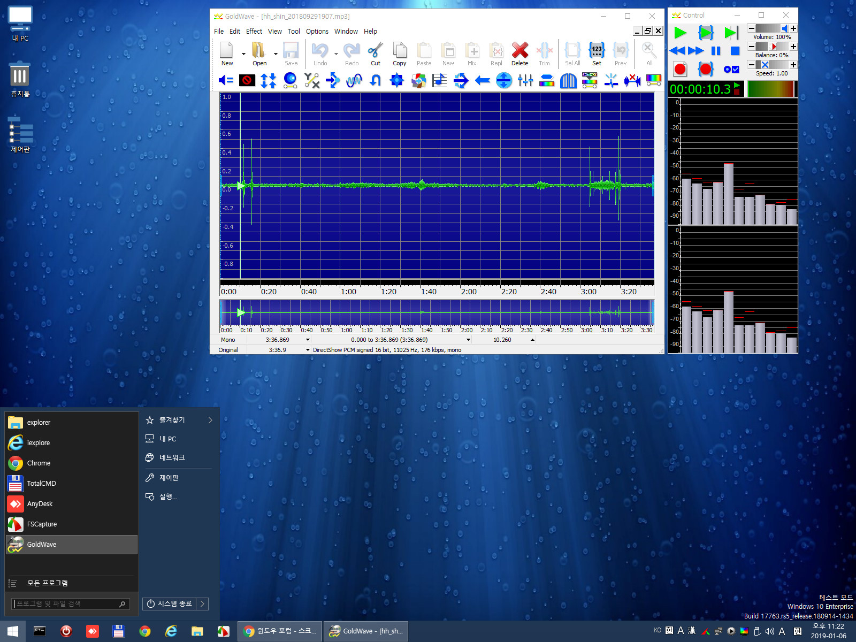Screen dimensions: 856x642
Task: Open the Effect menu
Action: coord(254,31)
